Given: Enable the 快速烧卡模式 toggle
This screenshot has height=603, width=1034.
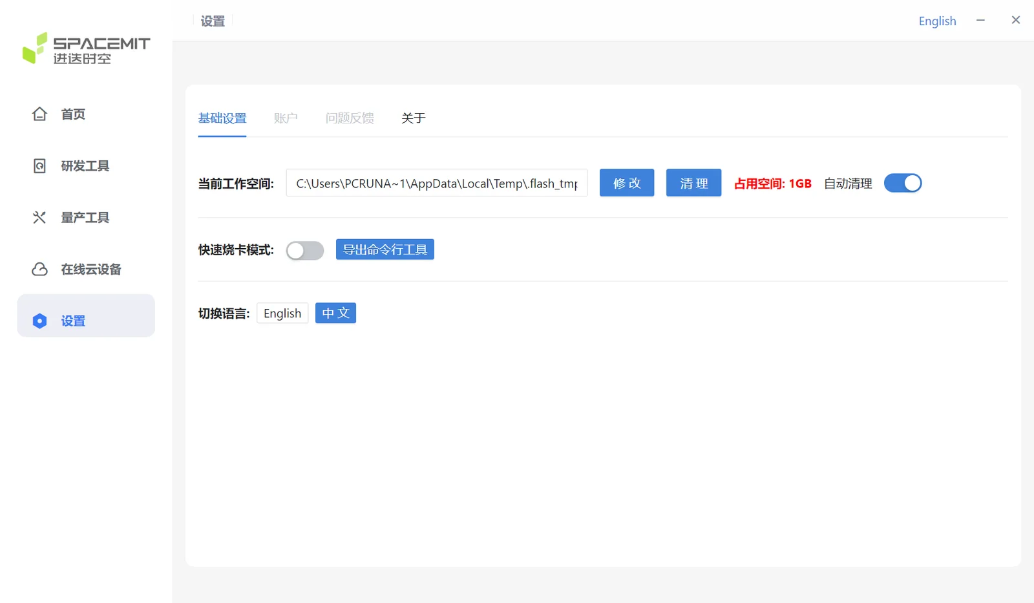Looking at the screenshot, I should (305, 250).
